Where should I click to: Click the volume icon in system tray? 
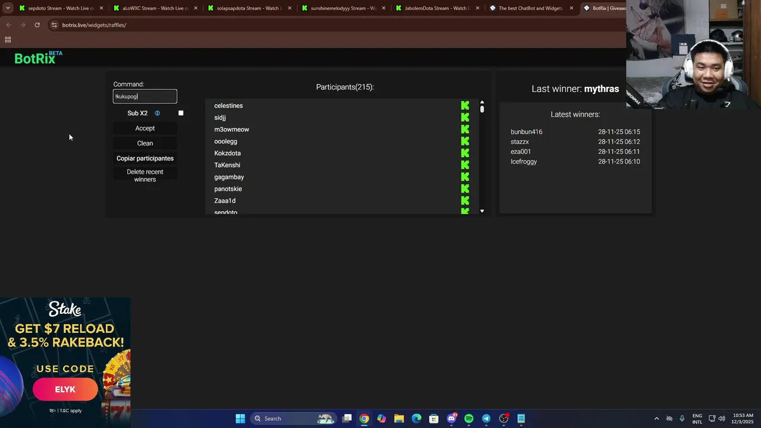coord(722,418)
